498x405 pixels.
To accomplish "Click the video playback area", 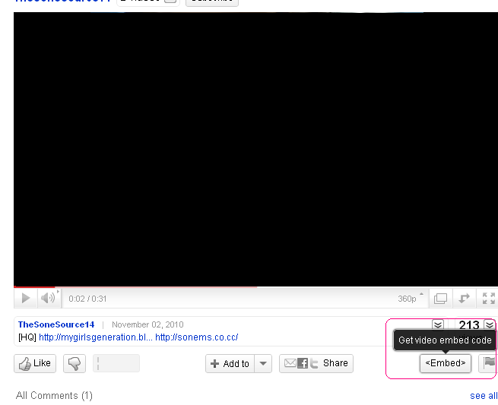I will click(x=255, y=149).
